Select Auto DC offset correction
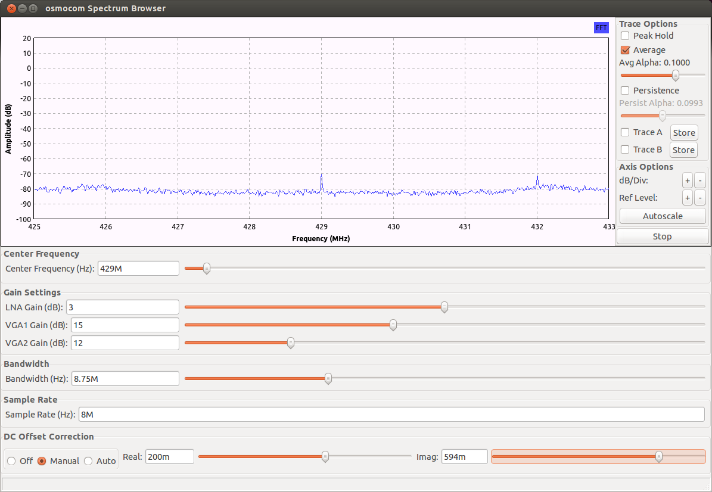712x492 pixels. pos(88,461)
